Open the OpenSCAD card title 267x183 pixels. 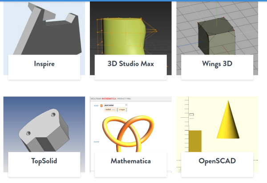coord(217,161)
